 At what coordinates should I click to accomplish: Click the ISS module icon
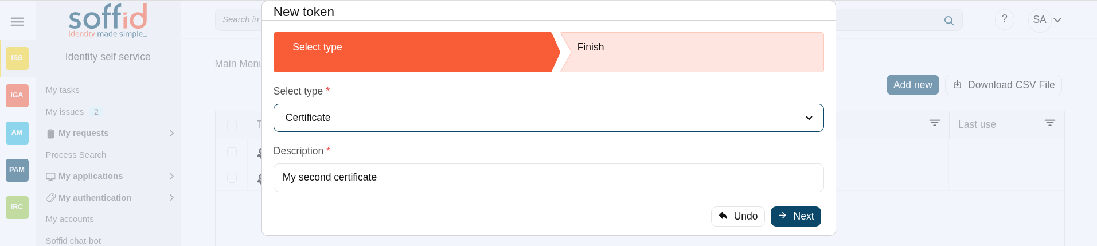coord(17,58)
